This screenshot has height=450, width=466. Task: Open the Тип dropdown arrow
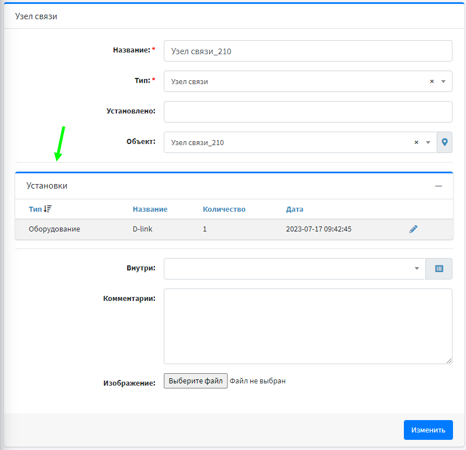(443, 81)
